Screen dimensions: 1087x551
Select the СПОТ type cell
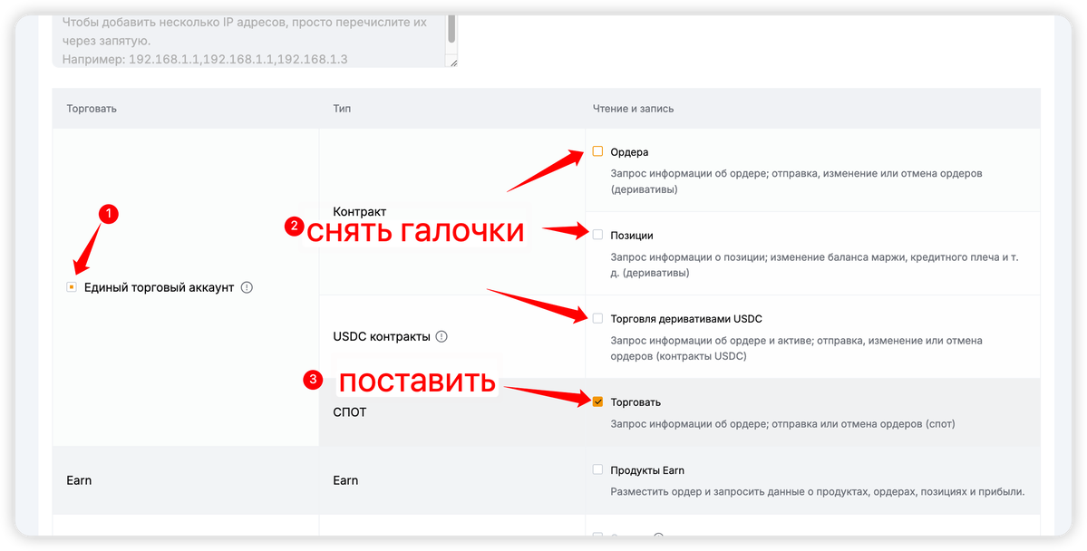point(350,412)
